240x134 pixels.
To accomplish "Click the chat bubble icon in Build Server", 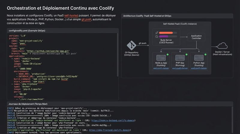I will pos(157,37).
